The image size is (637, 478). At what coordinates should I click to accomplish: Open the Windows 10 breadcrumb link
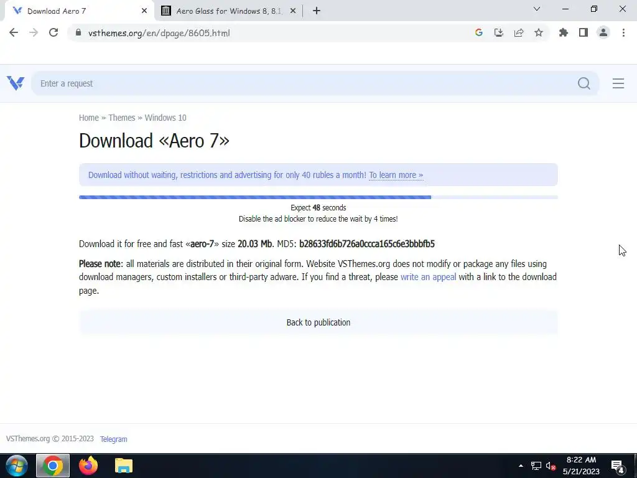[165, 118]
